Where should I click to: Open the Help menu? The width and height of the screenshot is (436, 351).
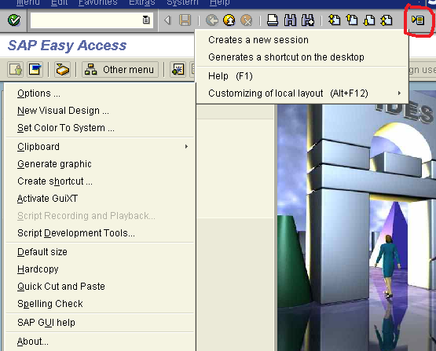pyautogui.click(x=220, y=3)
